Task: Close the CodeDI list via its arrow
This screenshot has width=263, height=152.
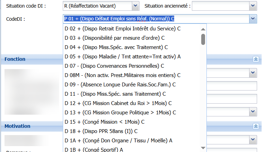Action: pos(253,19)
